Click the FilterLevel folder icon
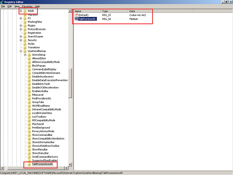Image resolution: width=233 pixels, height=175 pixels. [29, 95]
